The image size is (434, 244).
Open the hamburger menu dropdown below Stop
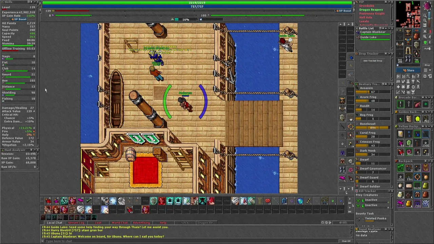click(427, 70)
